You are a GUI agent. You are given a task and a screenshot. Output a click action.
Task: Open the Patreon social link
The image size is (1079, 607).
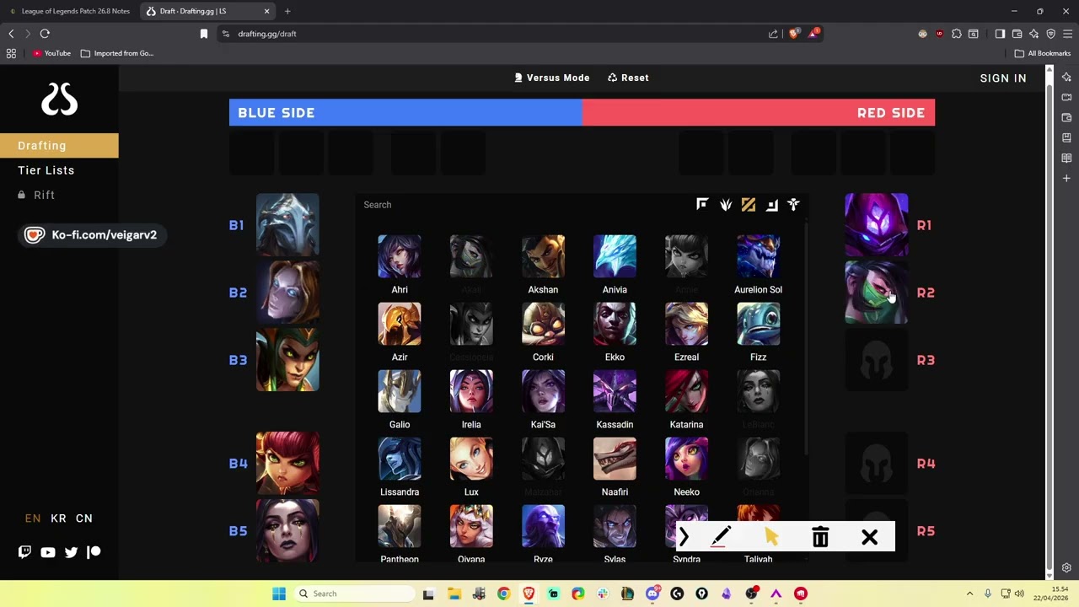coord(94,552)
